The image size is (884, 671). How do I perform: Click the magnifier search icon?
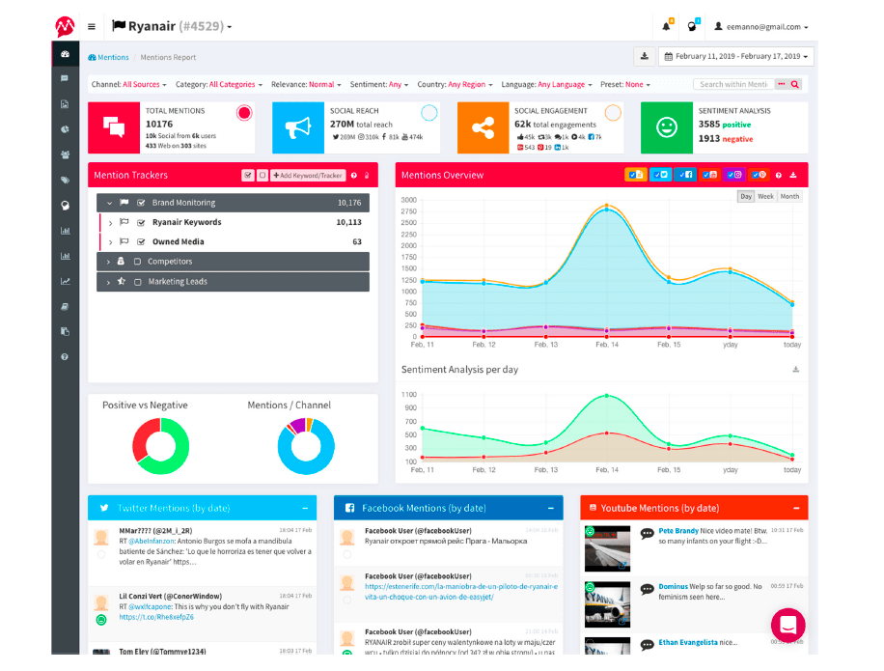coord(795,85)
